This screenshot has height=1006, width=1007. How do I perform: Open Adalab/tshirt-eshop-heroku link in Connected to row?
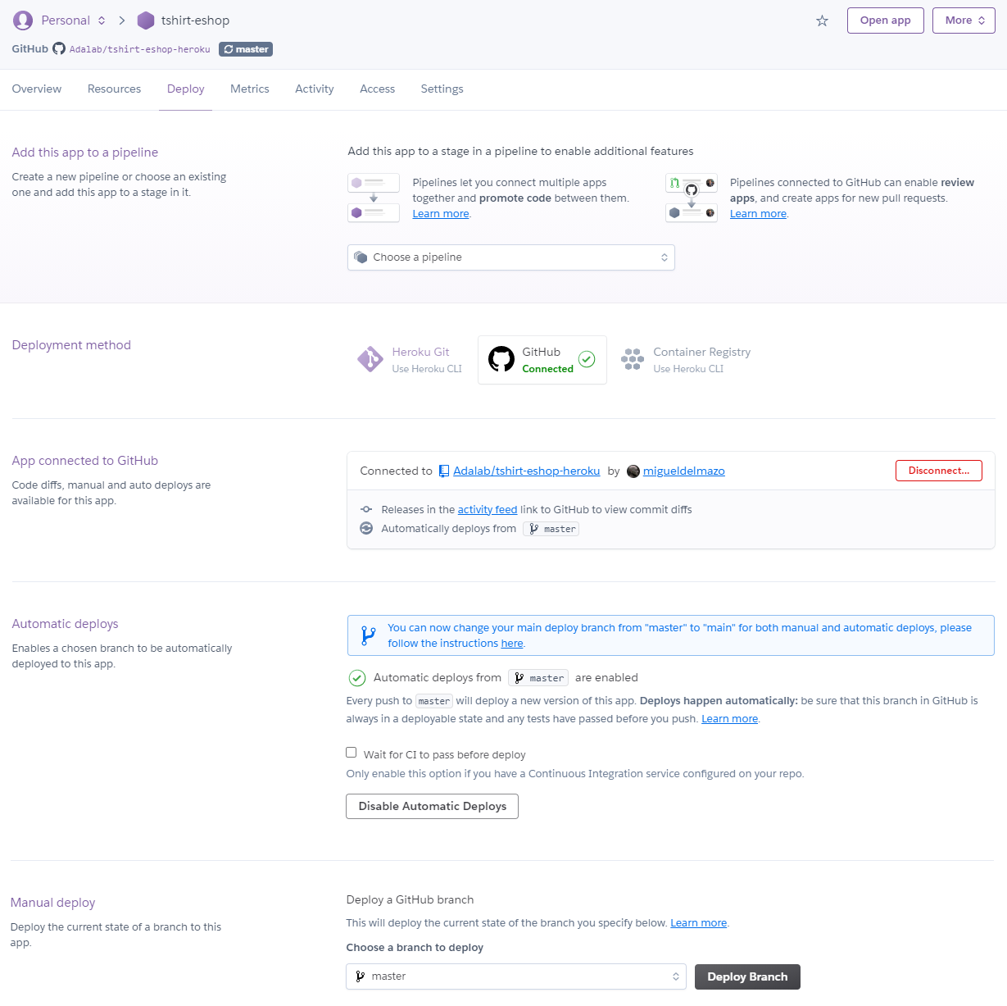pyautogui.click(x=527, y=471)
